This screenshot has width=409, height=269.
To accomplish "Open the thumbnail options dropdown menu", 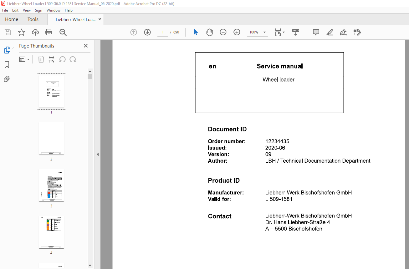I will pos(24,59).
